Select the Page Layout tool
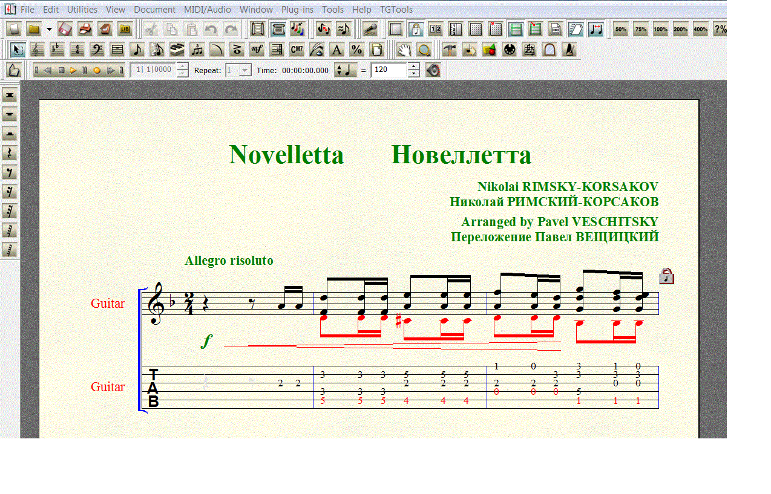Screen dimensions: 771x494 click(376, 49)
